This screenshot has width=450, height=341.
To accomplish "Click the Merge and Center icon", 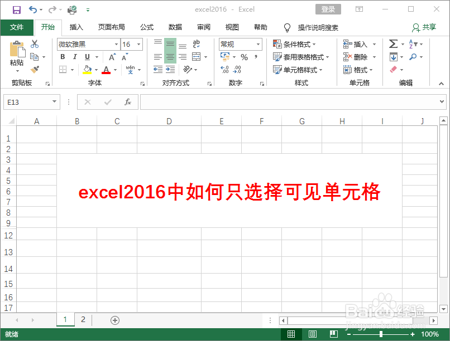I will [x=197, y=57].
